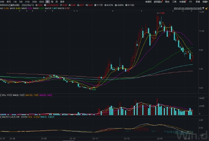Viewport: 209px width, 141px height.
Task: Select the highlighted 日 daily K-line tab
Action: (47, 2)
